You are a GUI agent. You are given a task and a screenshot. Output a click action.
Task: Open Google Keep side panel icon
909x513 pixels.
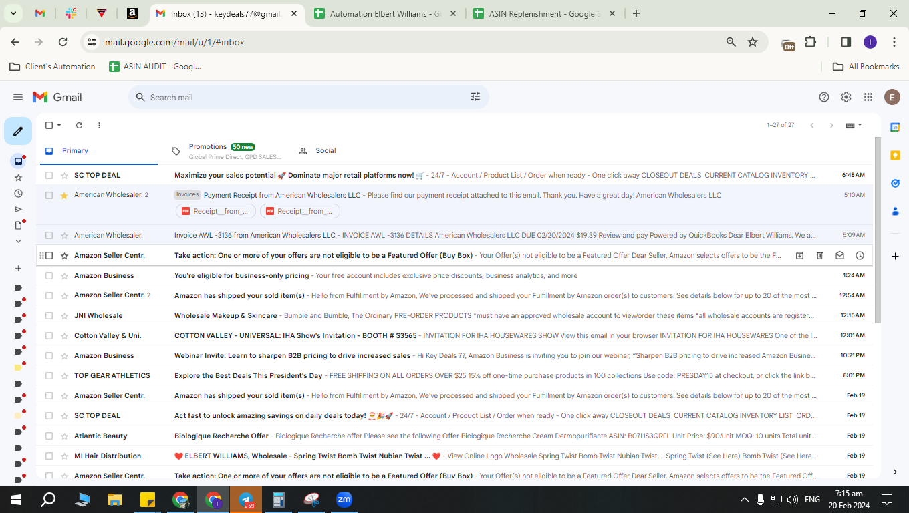click(895, 155)
